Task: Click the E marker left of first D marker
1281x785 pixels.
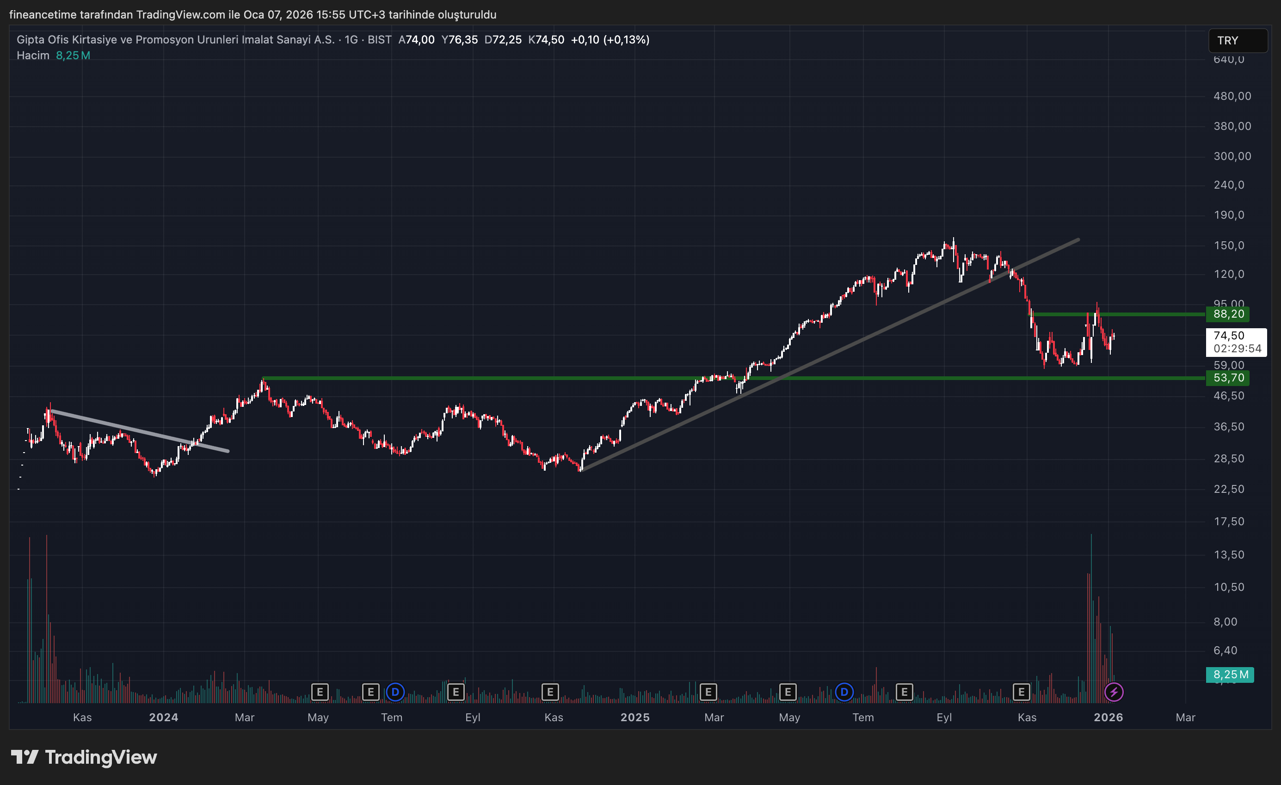Action: click(x=371, y=692)
